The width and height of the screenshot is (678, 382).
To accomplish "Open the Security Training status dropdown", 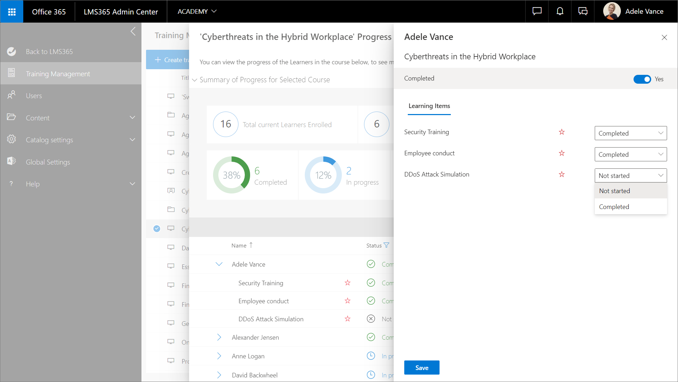I will (630, 133).
